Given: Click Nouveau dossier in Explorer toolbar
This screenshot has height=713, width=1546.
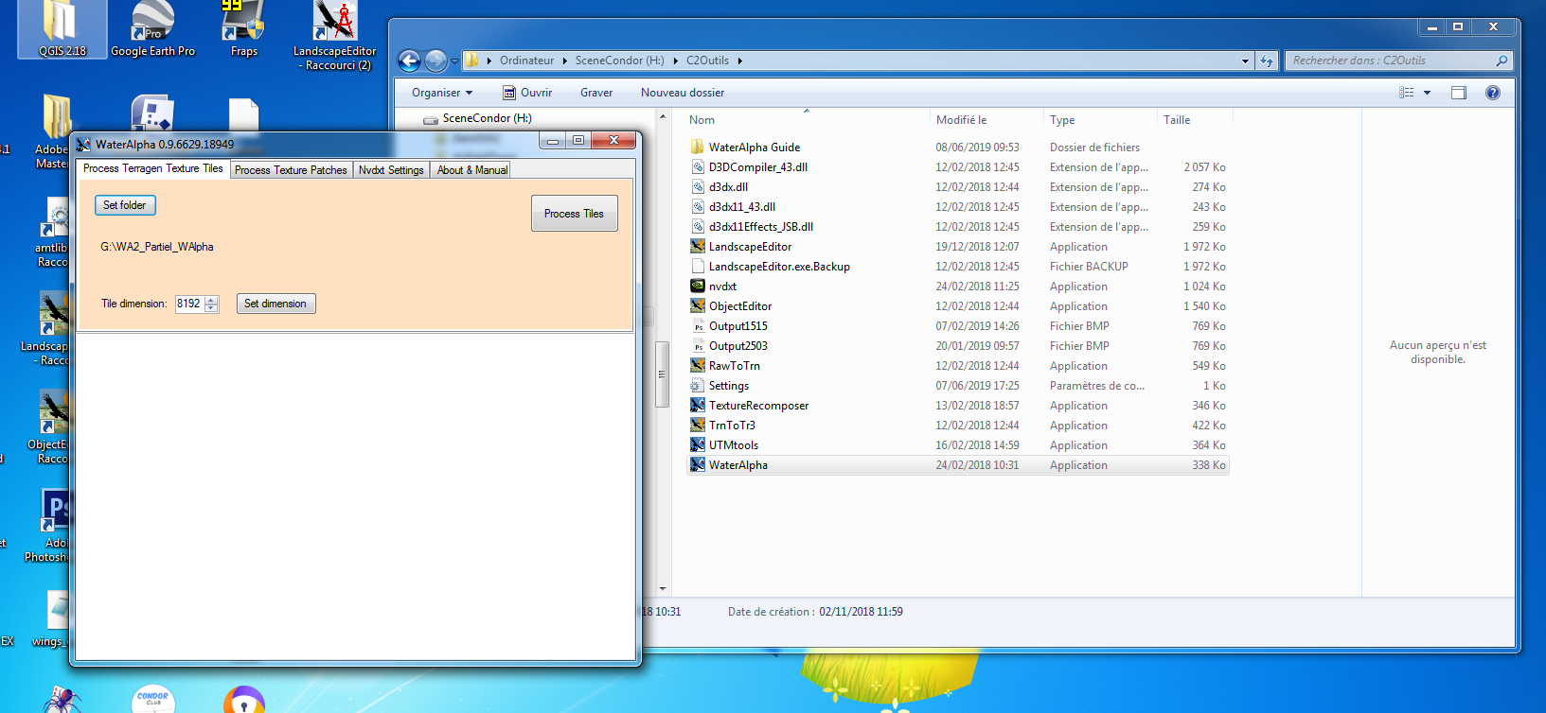Looking at the screenshot, I should pyautogui.click(x=683, y=93).
